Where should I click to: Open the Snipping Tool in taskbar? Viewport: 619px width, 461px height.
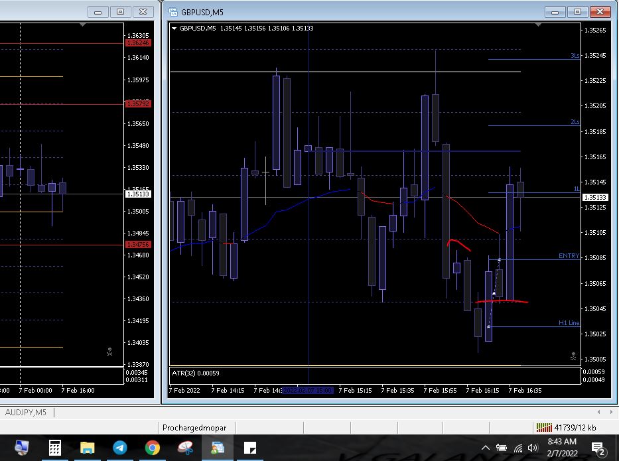point(185,448)
